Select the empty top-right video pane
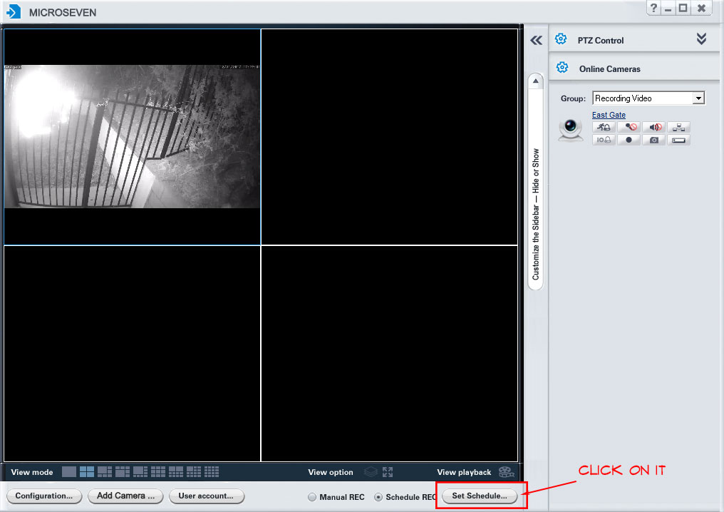The width and height of the screenshot is (724, 512). pos(389,137)
